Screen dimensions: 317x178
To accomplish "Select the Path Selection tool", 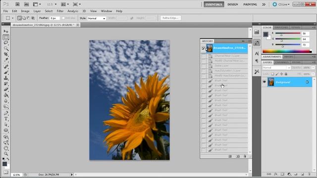I will coord(6,125).
